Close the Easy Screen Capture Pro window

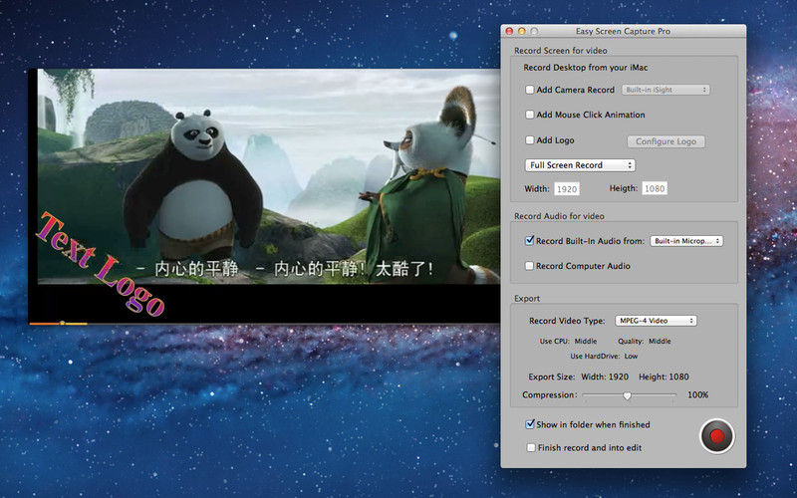[509, 31]
